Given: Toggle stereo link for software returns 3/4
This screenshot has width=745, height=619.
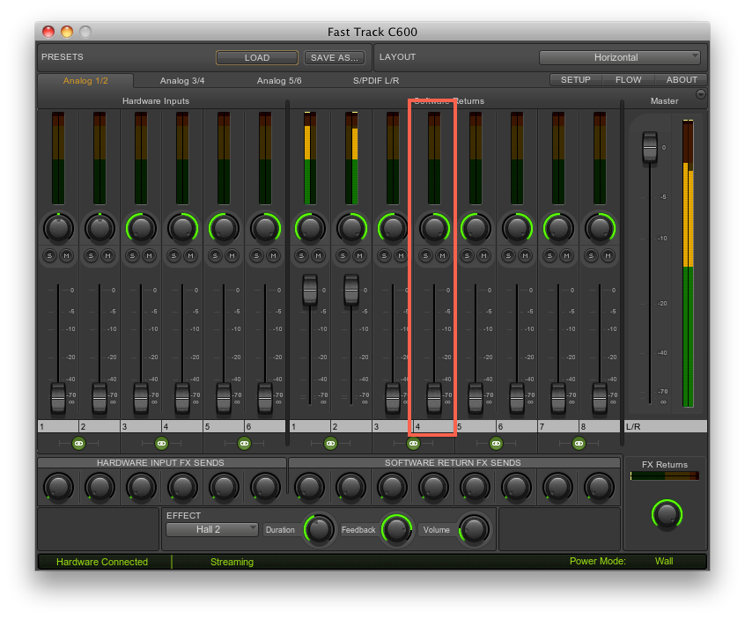Looking at the screenshot, I should pyautogui.click(x=413, y=443).
